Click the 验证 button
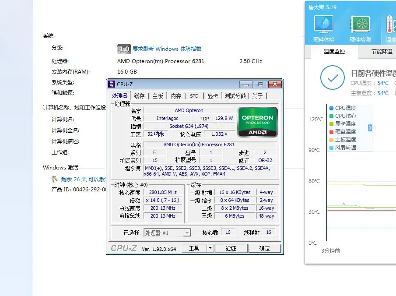The image size is (396, 296). click(231, 248)
